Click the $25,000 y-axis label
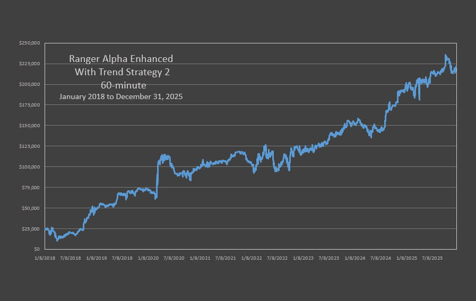476x301 pixels. point(30,229)
